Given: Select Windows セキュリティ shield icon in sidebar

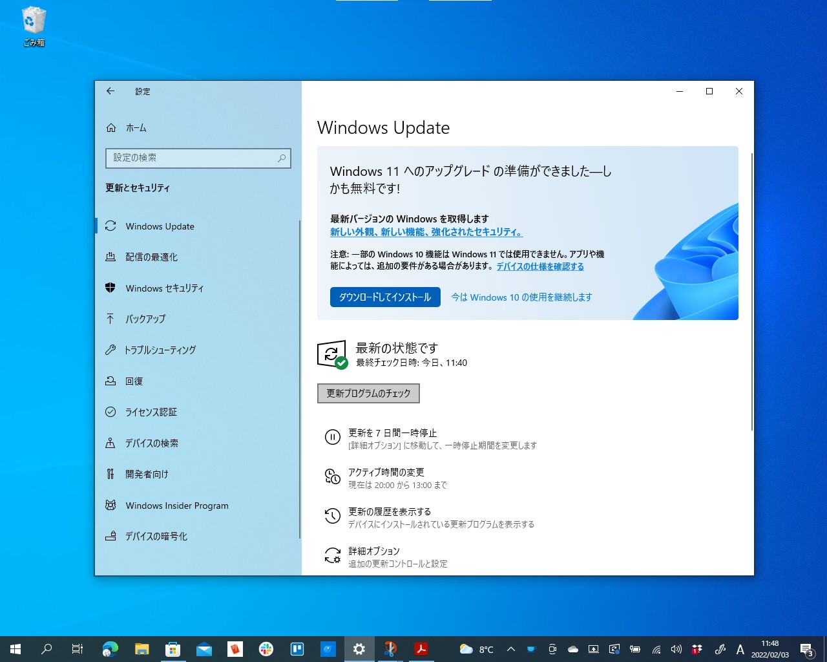Looking at the screenshot, I should click(x=110, y=288).
